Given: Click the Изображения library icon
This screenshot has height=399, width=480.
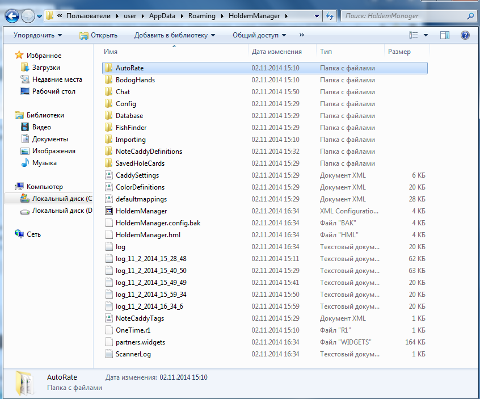Looking at the screenshot, I should (25, 151).
